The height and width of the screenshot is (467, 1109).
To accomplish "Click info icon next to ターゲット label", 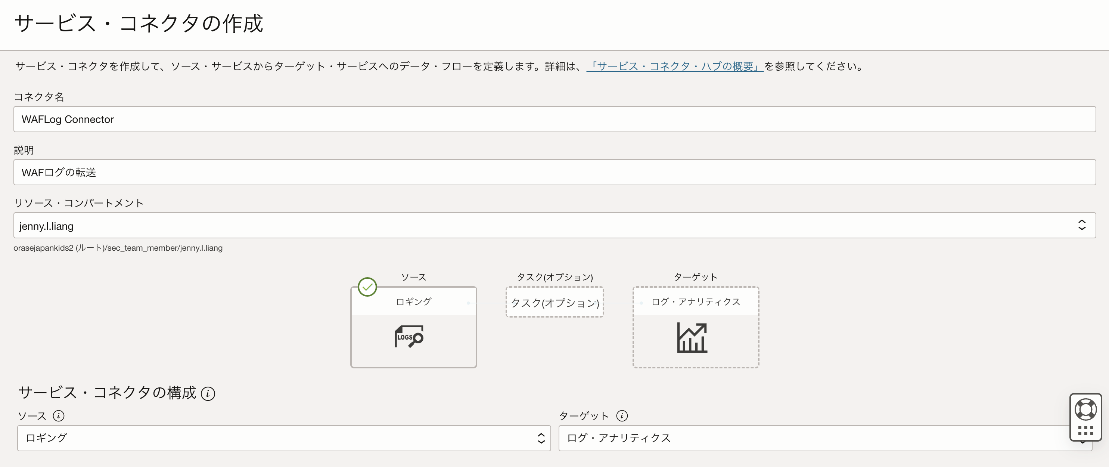I will [x=622, y=416].
